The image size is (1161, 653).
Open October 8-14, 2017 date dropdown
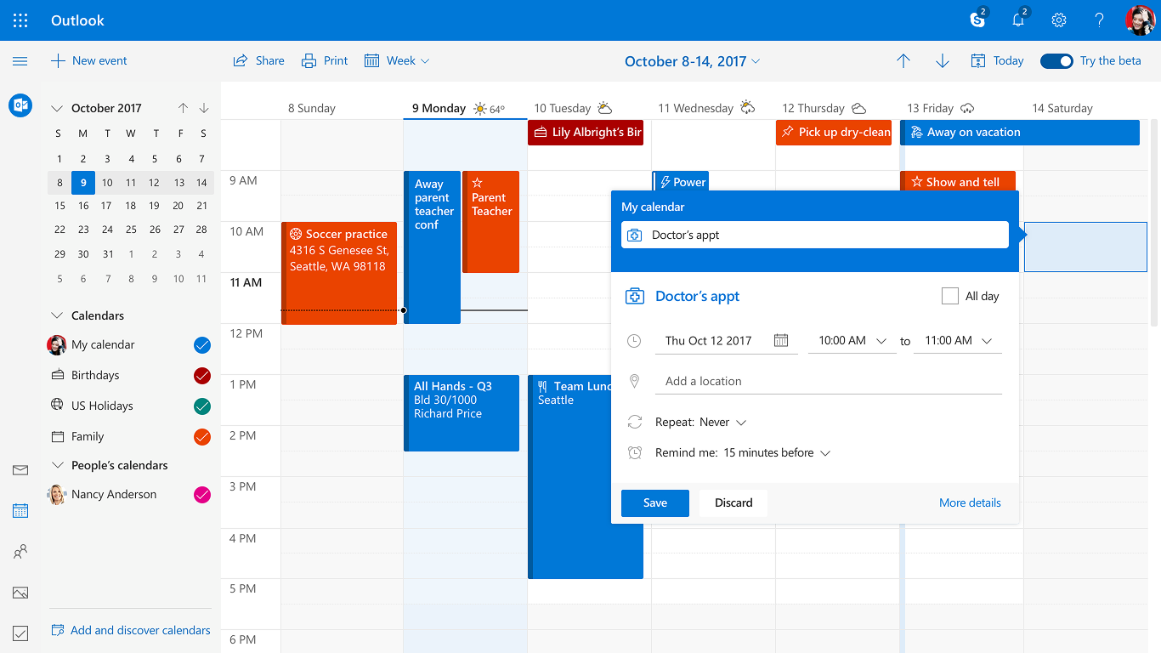692,61
